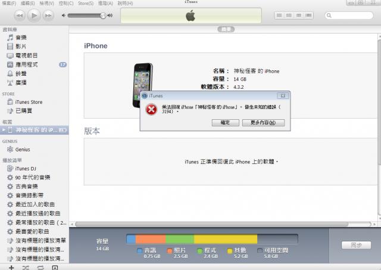Image resolution: width=381 pixels, height=270 pixels.
Task: Click the orange 照片 photos legend swatch
Action: click(x=170, y=250)
